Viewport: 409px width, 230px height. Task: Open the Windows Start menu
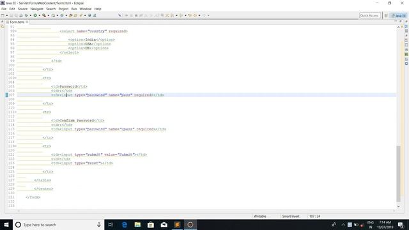[6, 225]
